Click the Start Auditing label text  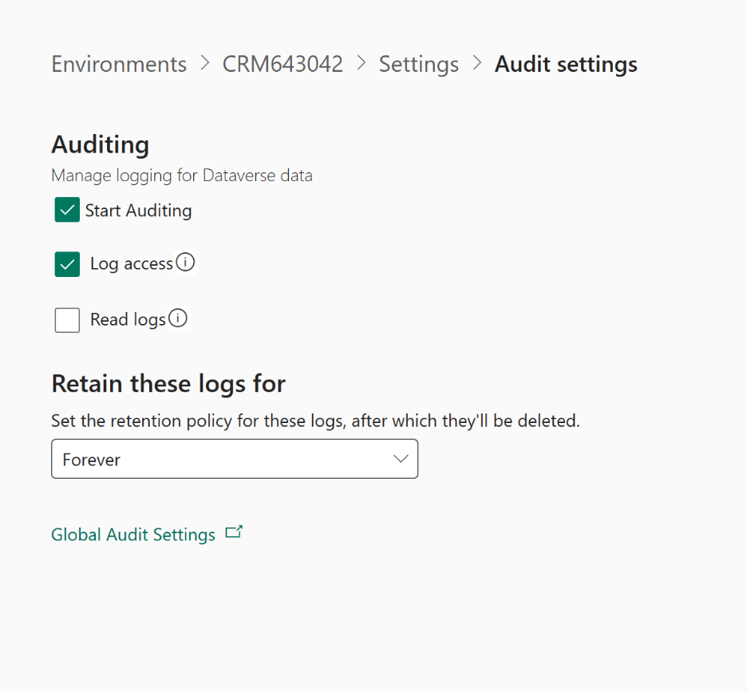point(138,211)
